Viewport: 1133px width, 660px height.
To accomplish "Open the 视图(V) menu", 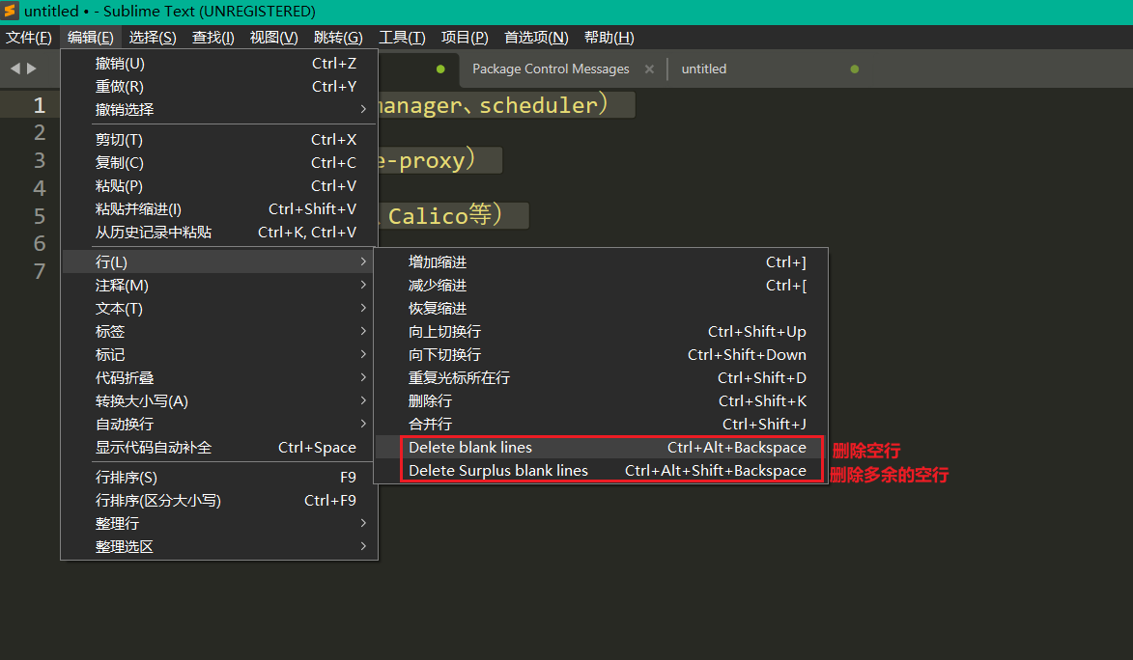I will [x=274, y=38].
